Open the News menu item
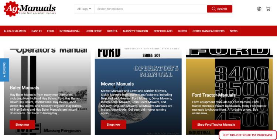This screenshot has height=140, width=277. pos(233,31)
